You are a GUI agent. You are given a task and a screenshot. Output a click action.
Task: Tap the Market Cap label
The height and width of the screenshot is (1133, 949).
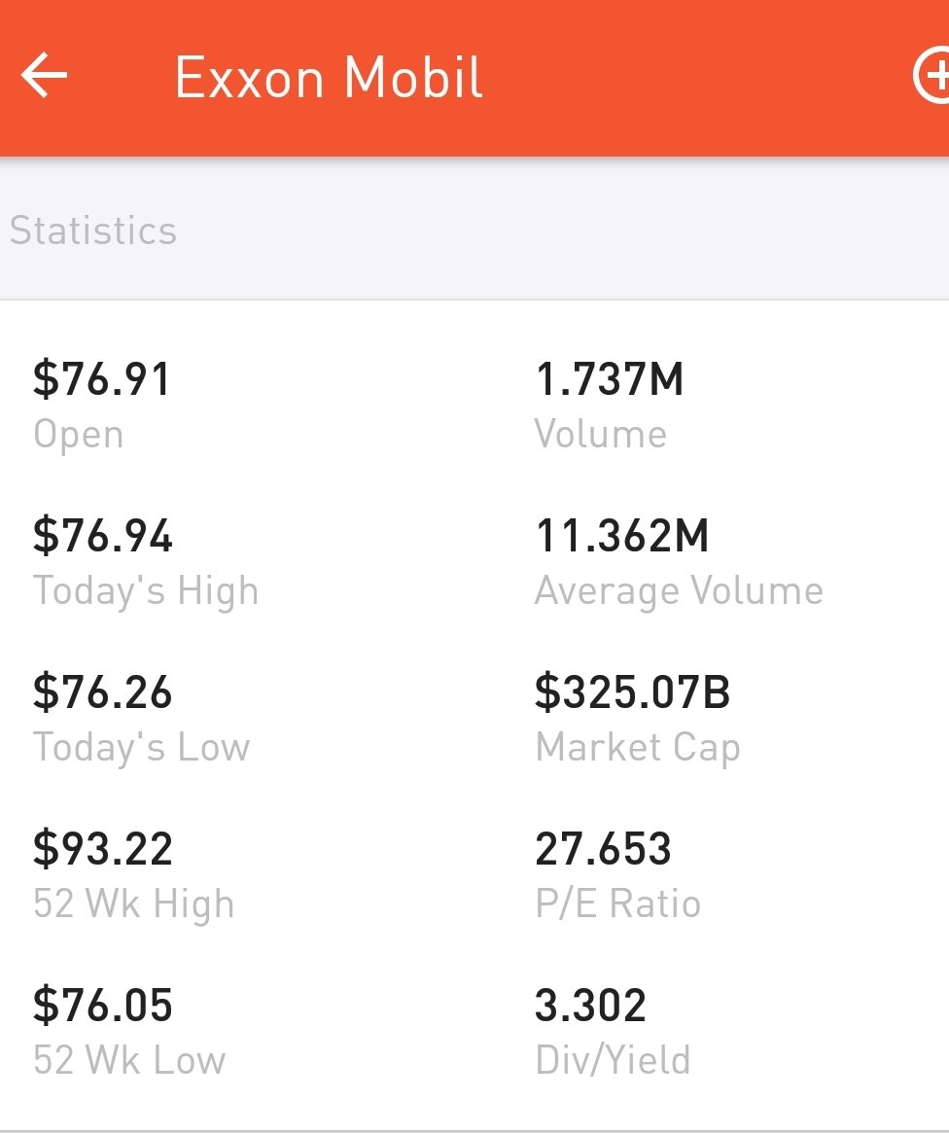(x=638, y=747)
